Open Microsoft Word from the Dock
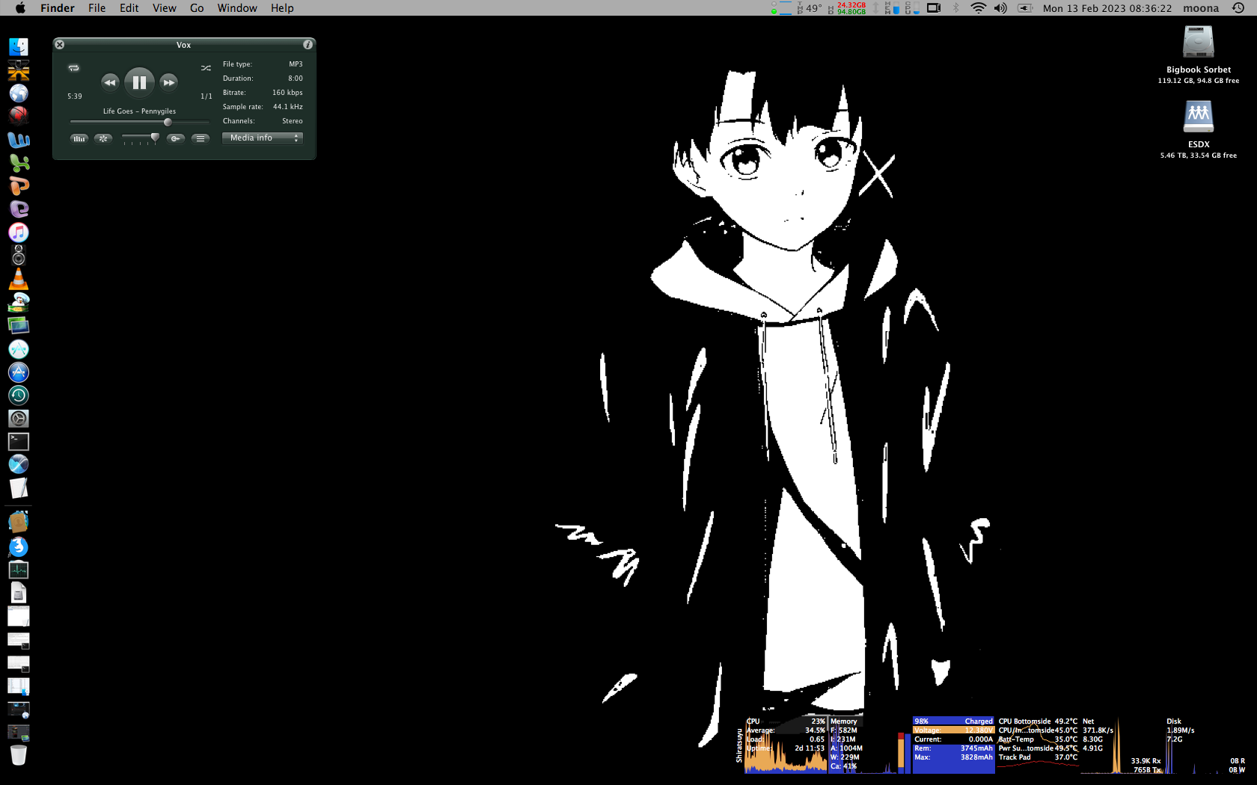The width and height of the screenshot is (1257, 785). click(x=19, y=140)
